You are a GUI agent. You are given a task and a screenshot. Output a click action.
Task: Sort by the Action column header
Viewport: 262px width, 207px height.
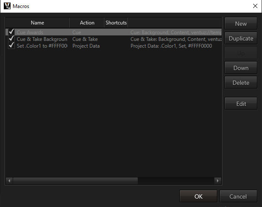tap(87, 23)
